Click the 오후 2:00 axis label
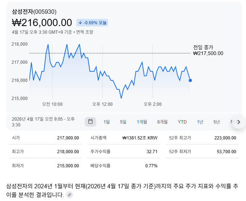Image resolution: width=246 pixels, height=201 pixels. tap(153, 104)
